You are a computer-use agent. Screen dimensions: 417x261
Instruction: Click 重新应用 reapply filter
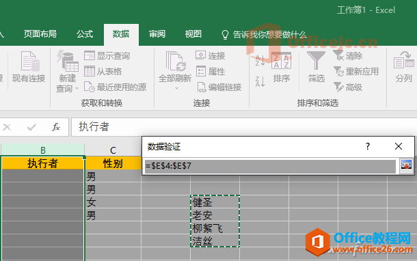click(356, 71)
